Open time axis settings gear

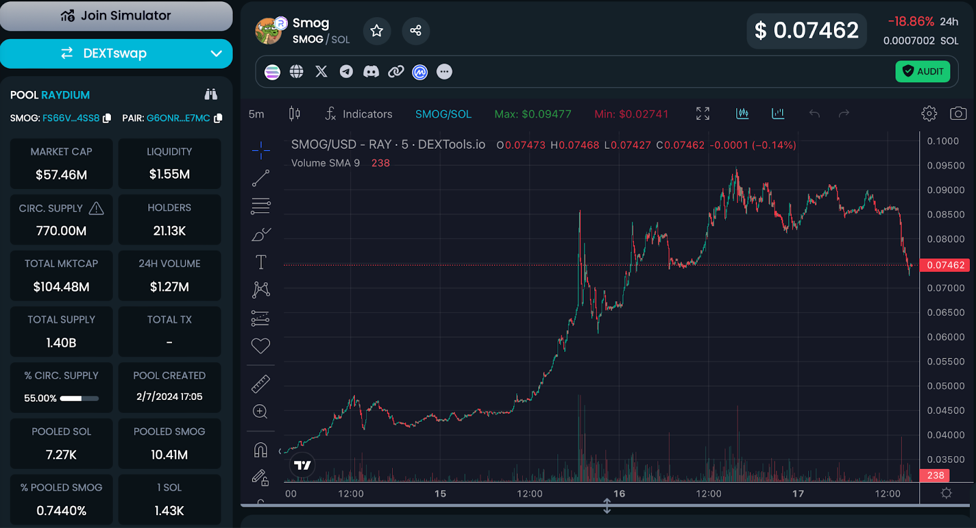point(946,493)
